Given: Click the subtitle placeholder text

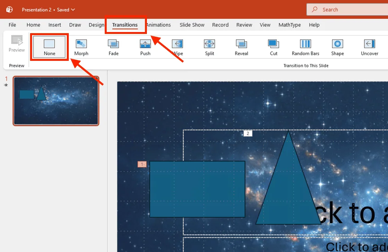Looking at the screenshot, I should (x=357, y=246).
